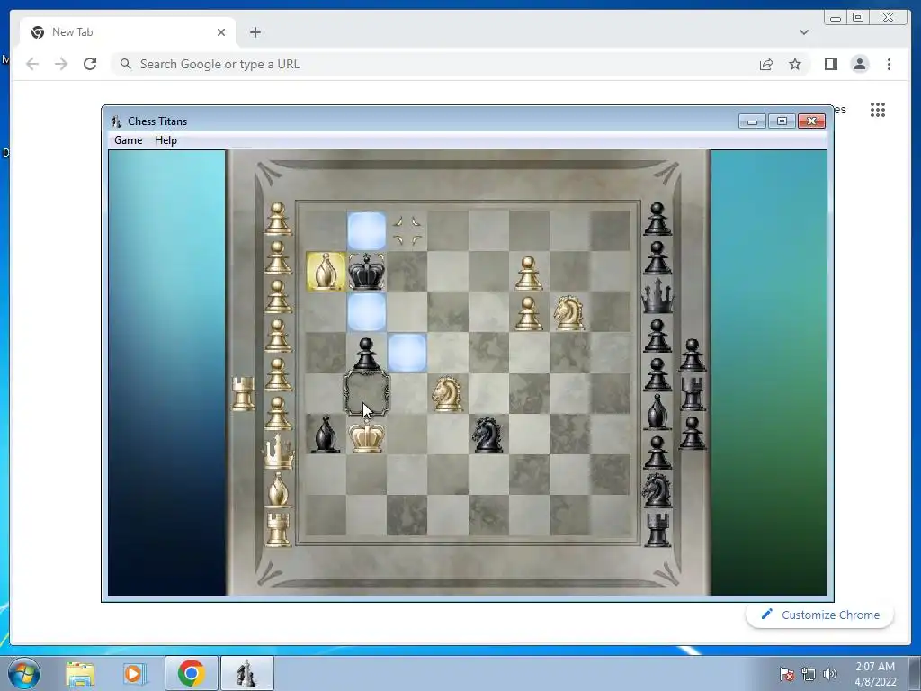Switch to the New Tab browser tab
Image resolution: width=921 pixels, height=691 pixels.
click(x=128, y=32)
